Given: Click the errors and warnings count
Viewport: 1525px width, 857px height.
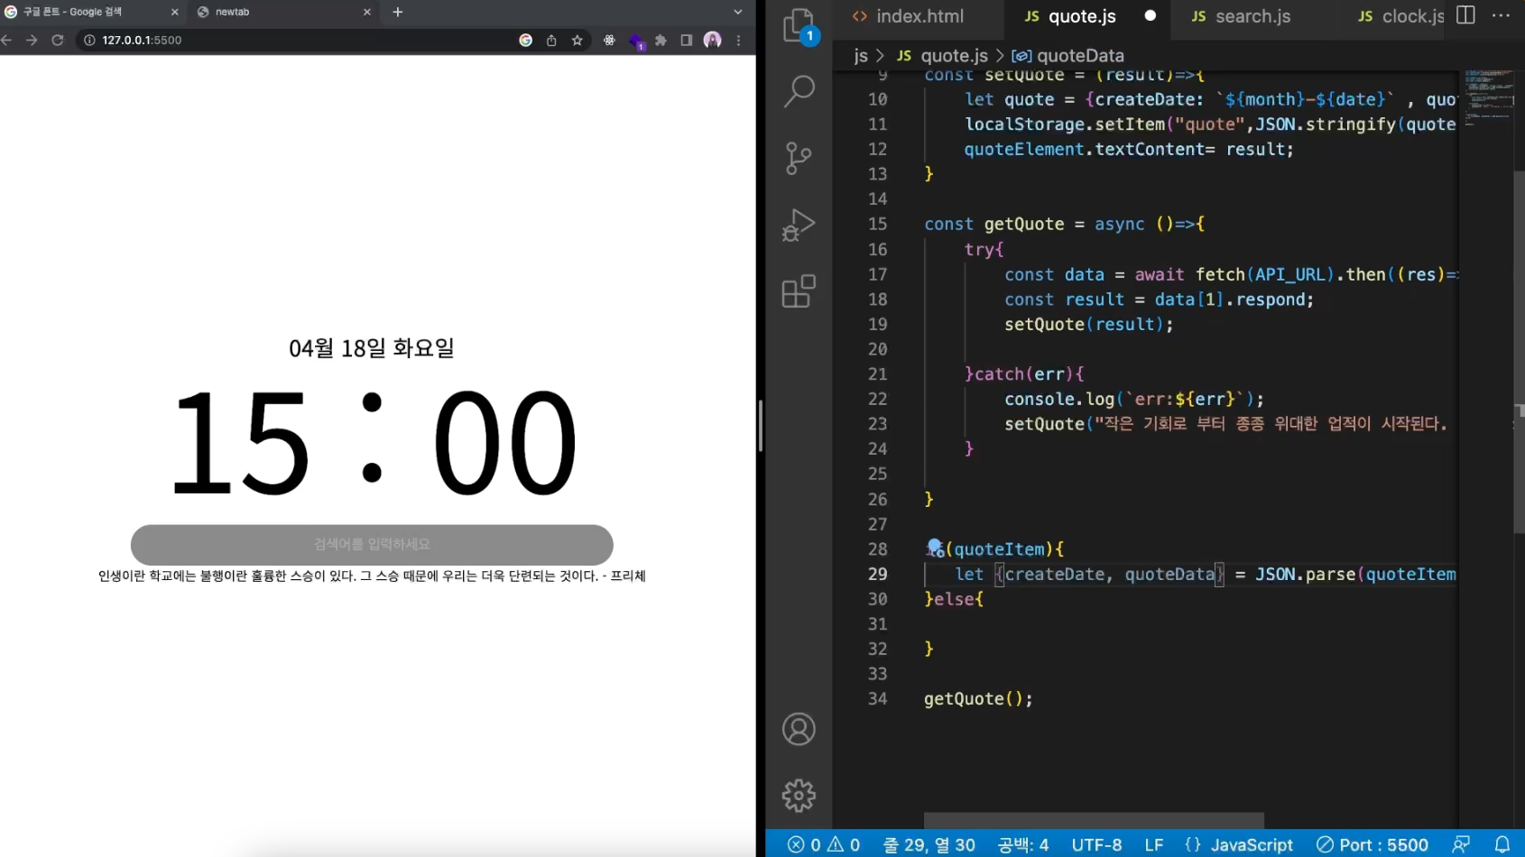Looking at the screenshot, I should (824, 844).
